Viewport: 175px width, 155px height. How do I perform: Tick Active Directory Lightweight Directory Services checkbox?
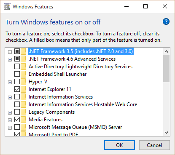(x=17, y=66)
